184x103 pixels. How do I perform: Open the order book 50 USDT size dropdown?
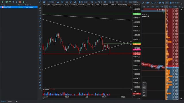(175, 3)
